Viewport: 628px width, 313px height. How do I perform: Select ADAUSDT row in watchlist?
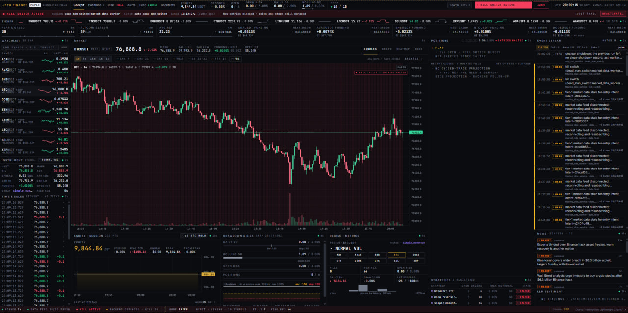point(34,60)
